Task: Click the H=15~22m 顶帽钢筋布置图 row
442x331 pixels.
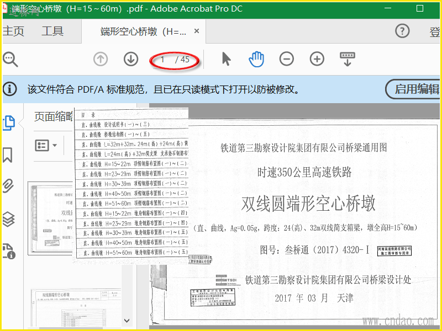Action: coord(132,164)
